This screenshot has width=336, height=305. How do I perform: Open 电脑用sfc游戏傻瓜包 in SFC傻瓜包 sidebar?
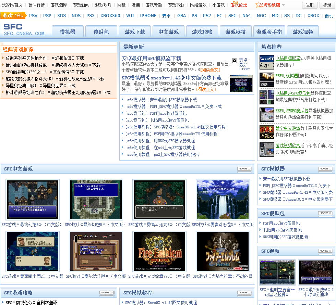point(282,230)
